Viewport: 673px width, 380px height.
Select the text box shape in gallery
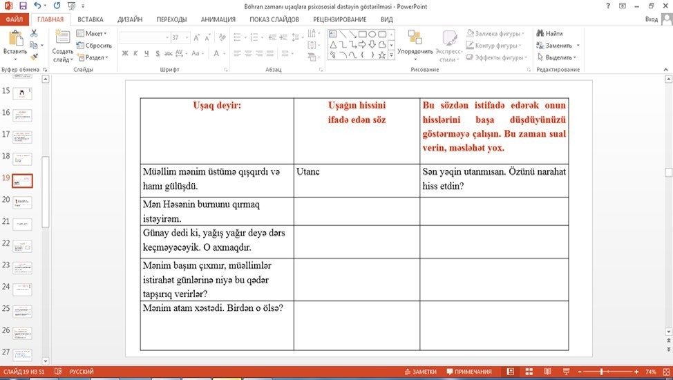[x=332, y=35]
